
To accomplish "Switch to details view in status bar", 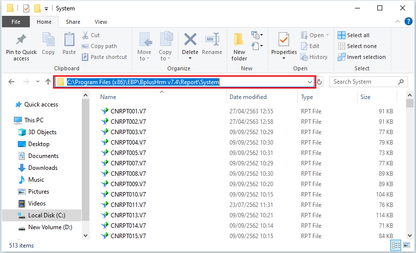I will pyautogui.click(x=396, y=245).
